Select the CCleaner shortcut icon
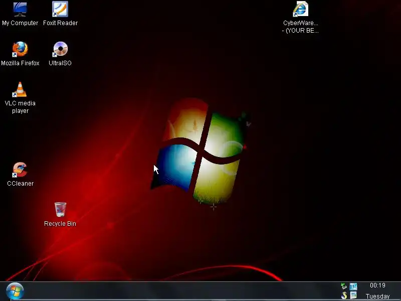Image resolution: width=401 pixels, height=301 pixels. coord(20,170)
